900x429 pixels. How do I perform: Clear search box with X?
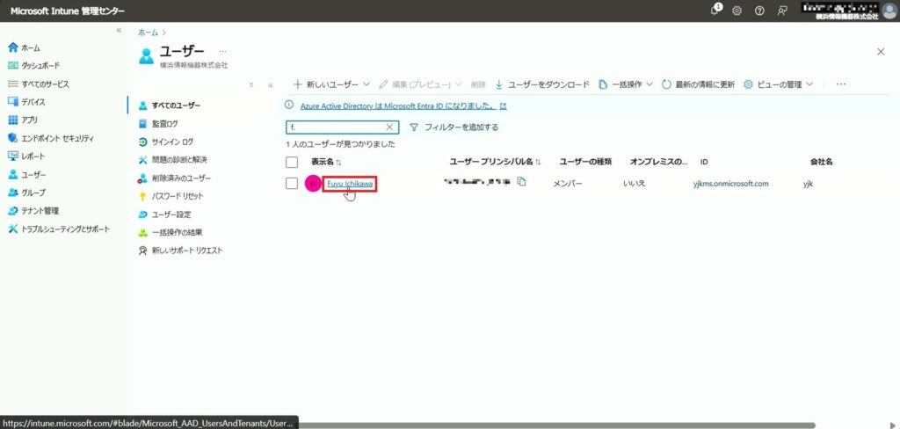coord(389,127)
